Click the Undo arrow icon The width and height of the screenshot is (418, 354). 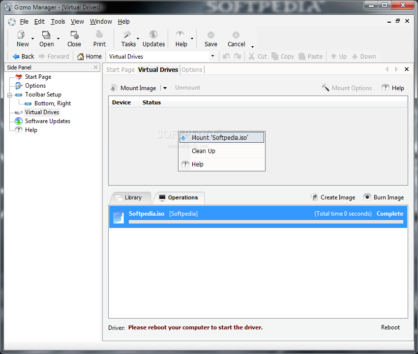coord(226,56)
